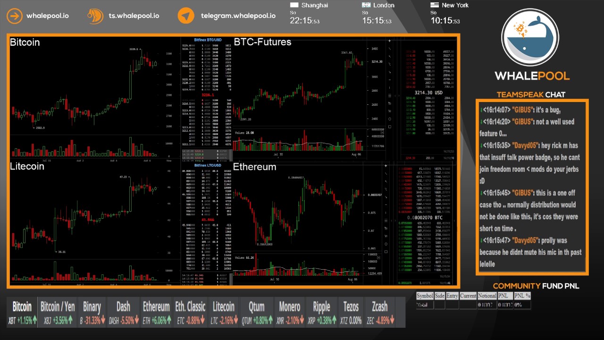Select the Eth. Classic ETC ticker tile

coord(190,313)
